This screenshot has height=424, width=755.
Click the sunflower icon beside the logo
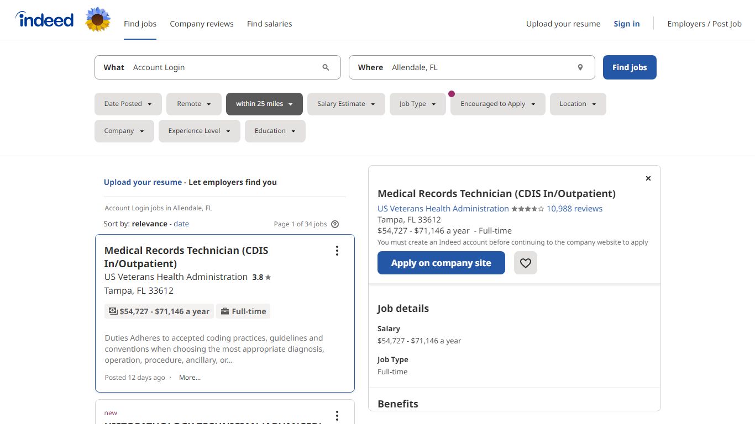[x=98, y=20]
